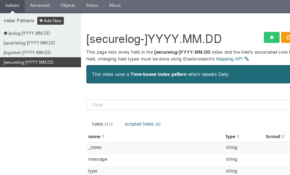This screenshot has height=175, width=290.
Task: Click the star icon beside eslog pattern
Action: pos(5,33)
